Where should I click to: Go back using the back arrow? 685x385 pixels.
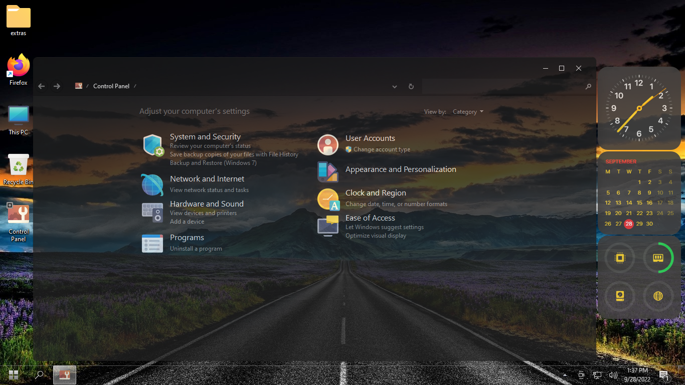(42, 86)
